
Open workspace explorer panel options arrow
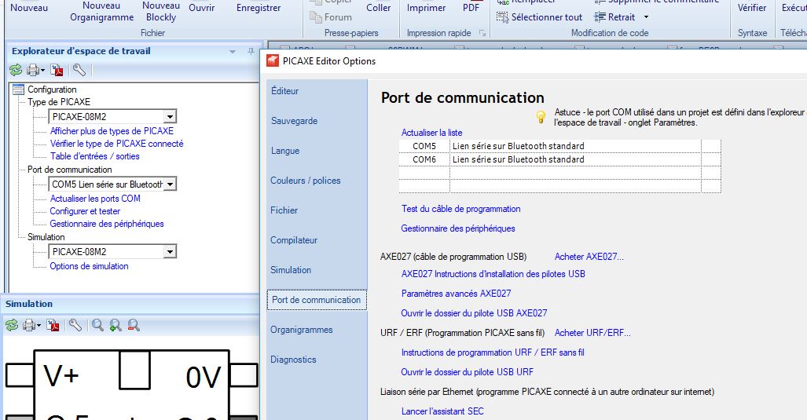click(x=233, y=51)
